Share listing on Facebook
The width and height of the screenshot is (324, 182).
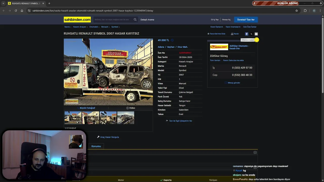pyautogui.click(x=247, y=34)
